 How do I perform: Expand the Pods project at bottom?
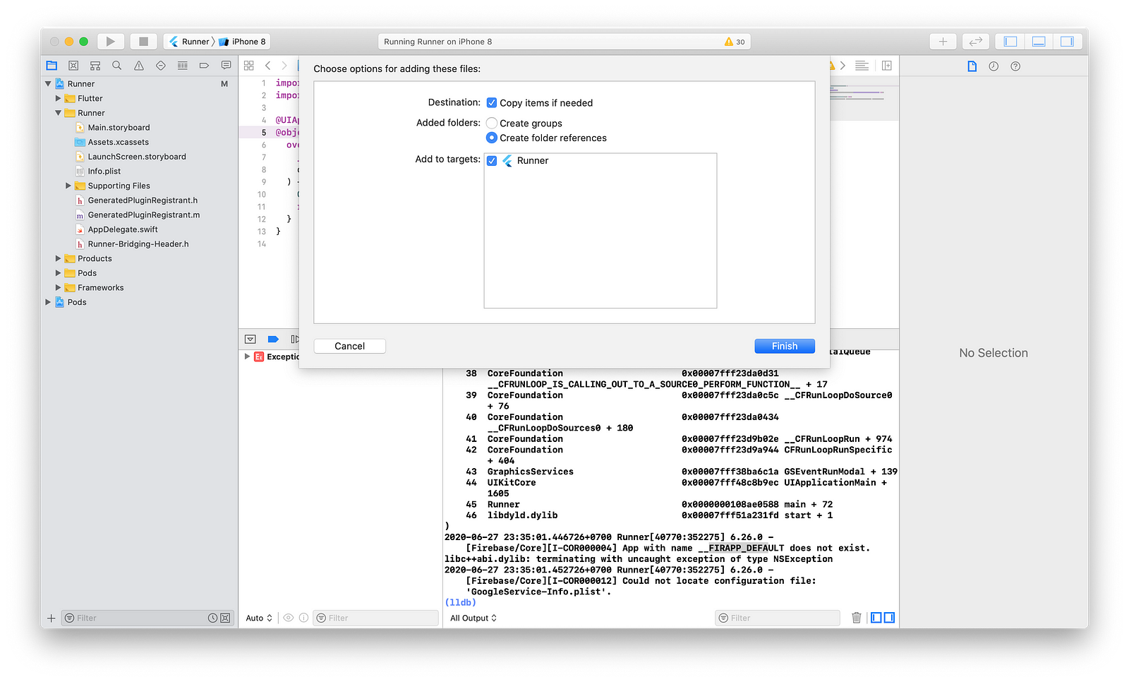point(48,302)
